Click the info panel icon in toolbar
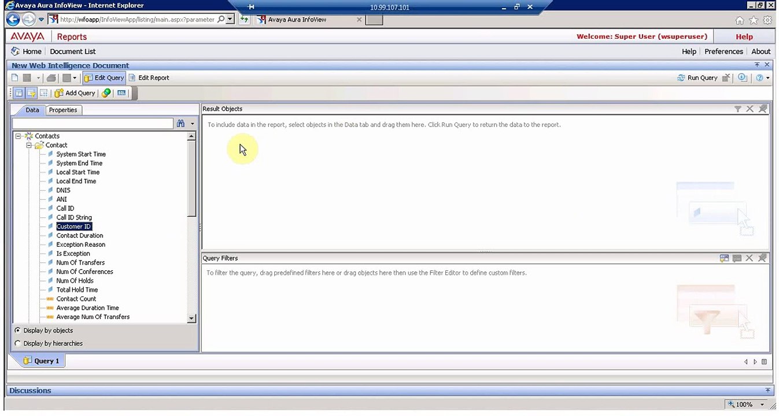Screen dimensions: 779x416 coord(743,78)
